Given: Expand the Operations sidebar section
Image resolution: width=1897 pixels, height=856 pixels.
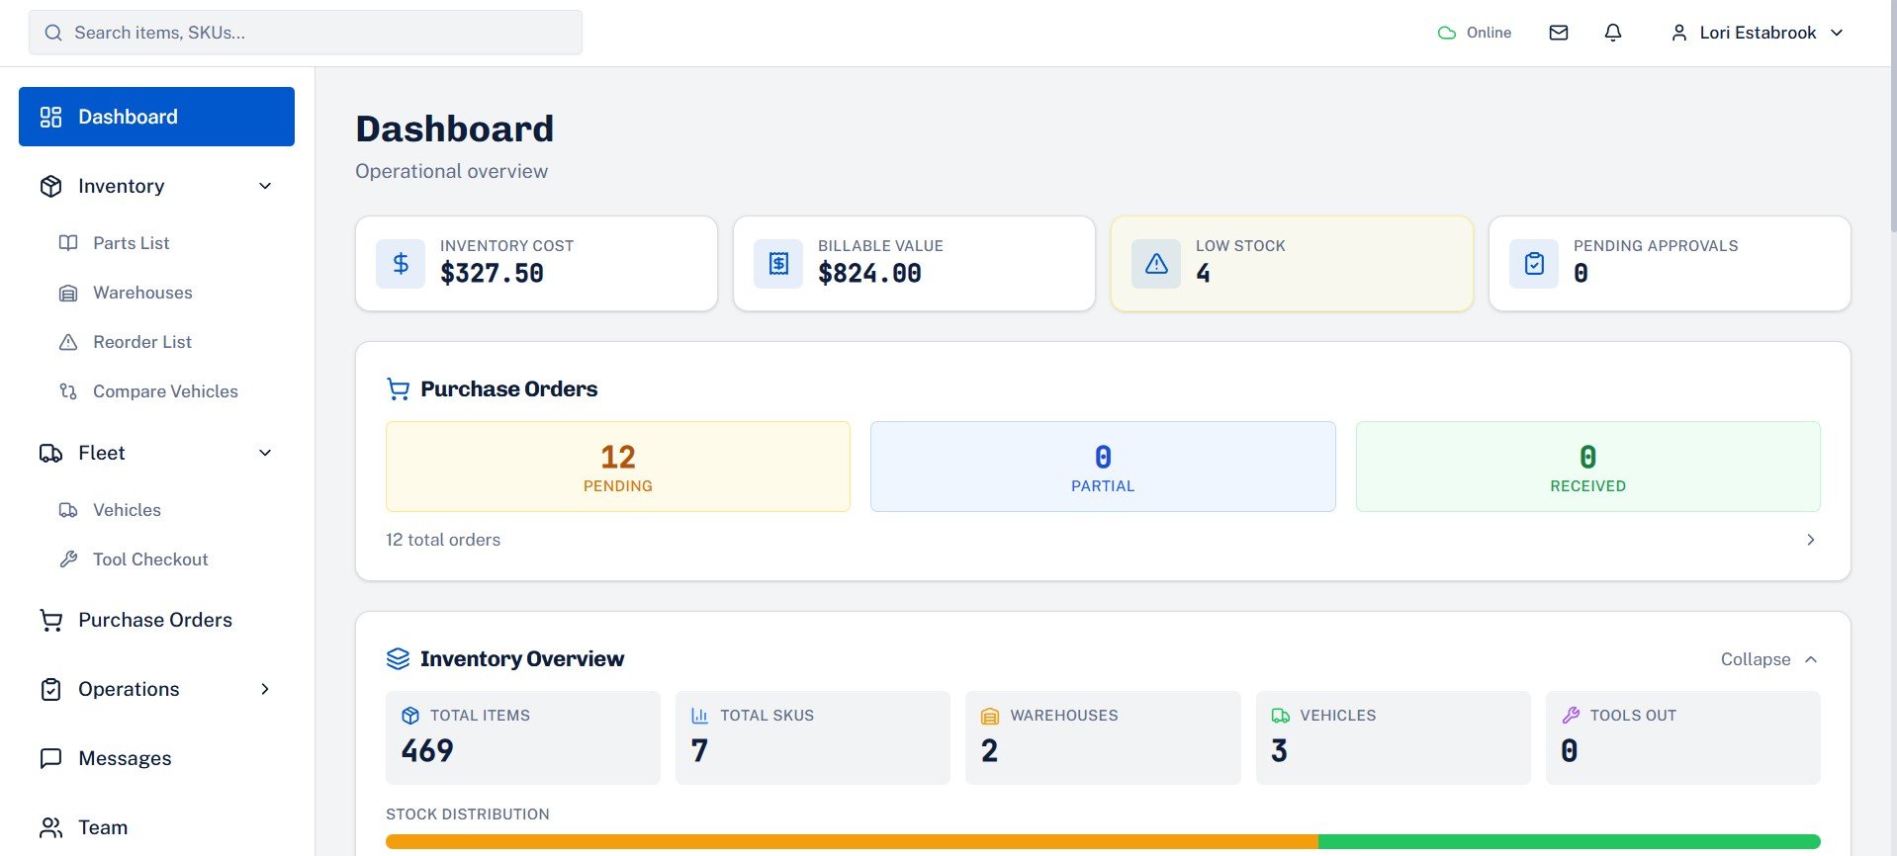Looking at the screenshot, I should coord(265,689).
